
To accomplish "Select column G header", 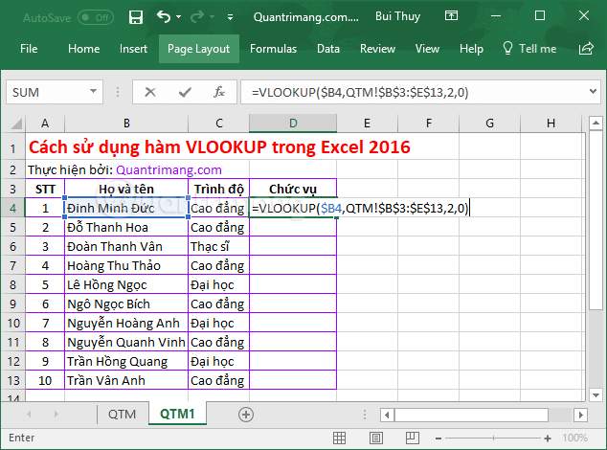I will 489,124.
